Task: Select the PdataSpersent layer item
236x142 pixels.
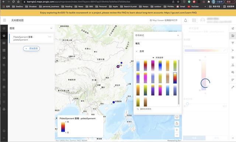Action: (31, 39)
